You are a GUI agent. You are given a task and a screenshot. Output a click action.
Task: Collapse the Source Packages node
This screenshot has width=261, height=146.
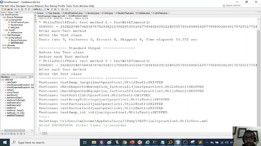pyautogui.click(x=3, y=17)
